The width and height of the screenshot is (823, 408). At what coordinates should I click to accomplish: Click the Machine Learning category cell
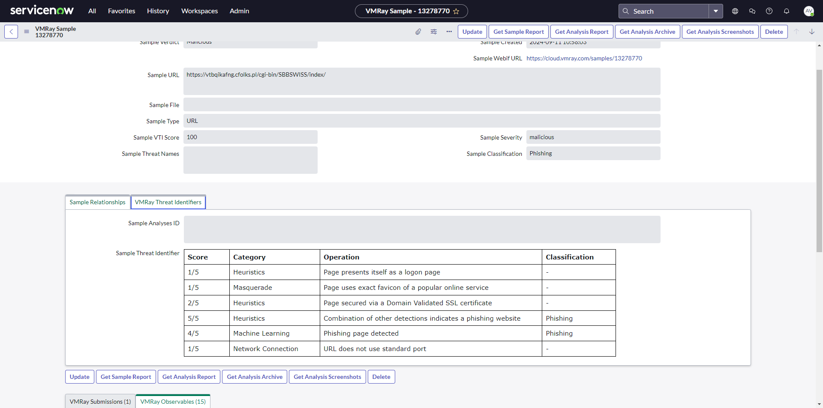(275, 334)
